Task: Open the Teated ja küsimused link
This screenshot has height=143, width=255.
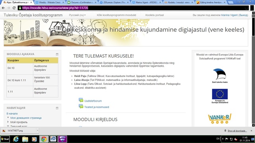Action: (96, 107)
